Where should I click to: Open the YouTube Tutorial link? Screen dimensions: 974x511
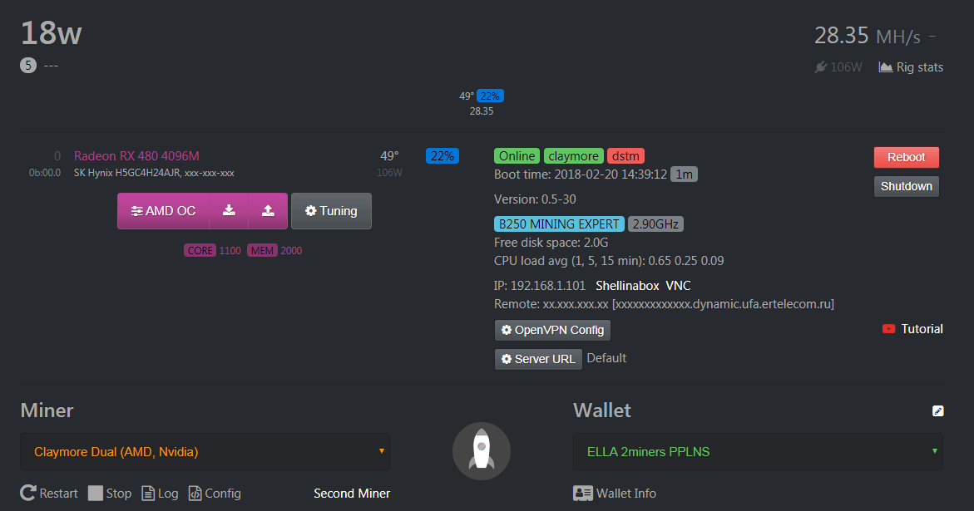tap(912, 329)
